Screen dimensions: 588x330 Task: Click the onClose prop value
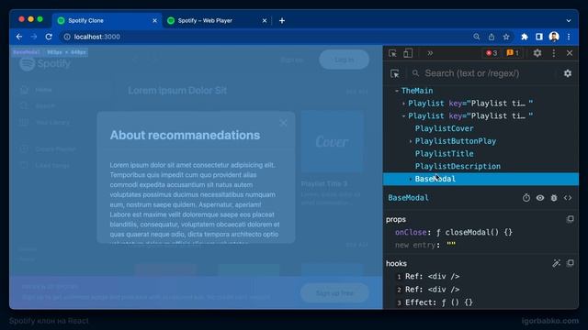tap(474, 232)
